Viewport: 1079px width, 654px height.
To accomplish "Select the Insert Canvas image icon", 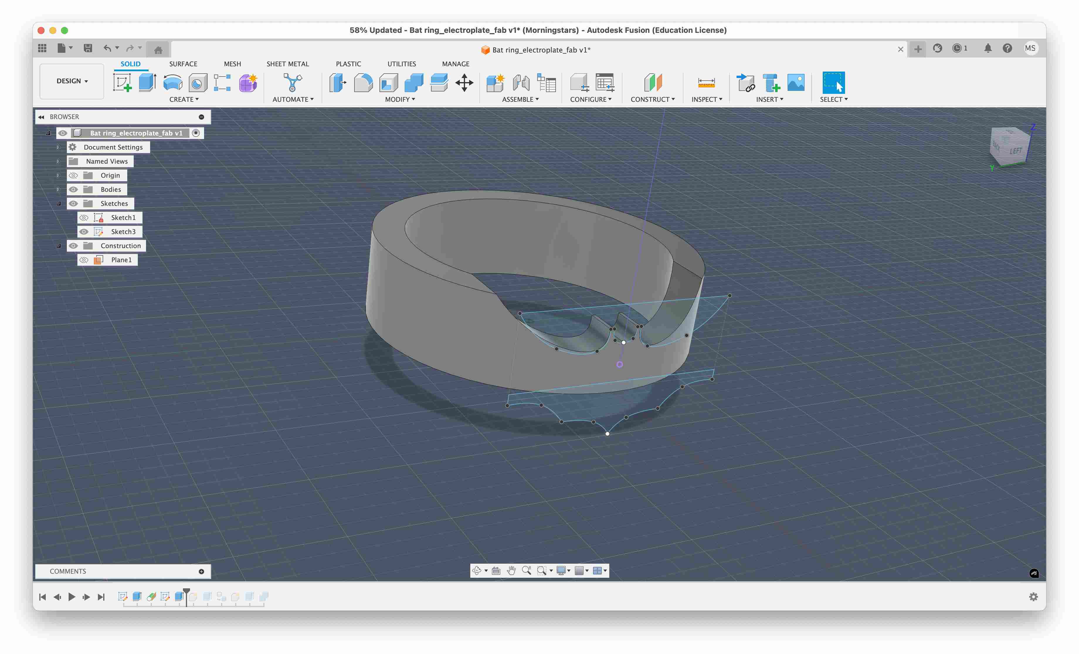I will pos(796,82).
